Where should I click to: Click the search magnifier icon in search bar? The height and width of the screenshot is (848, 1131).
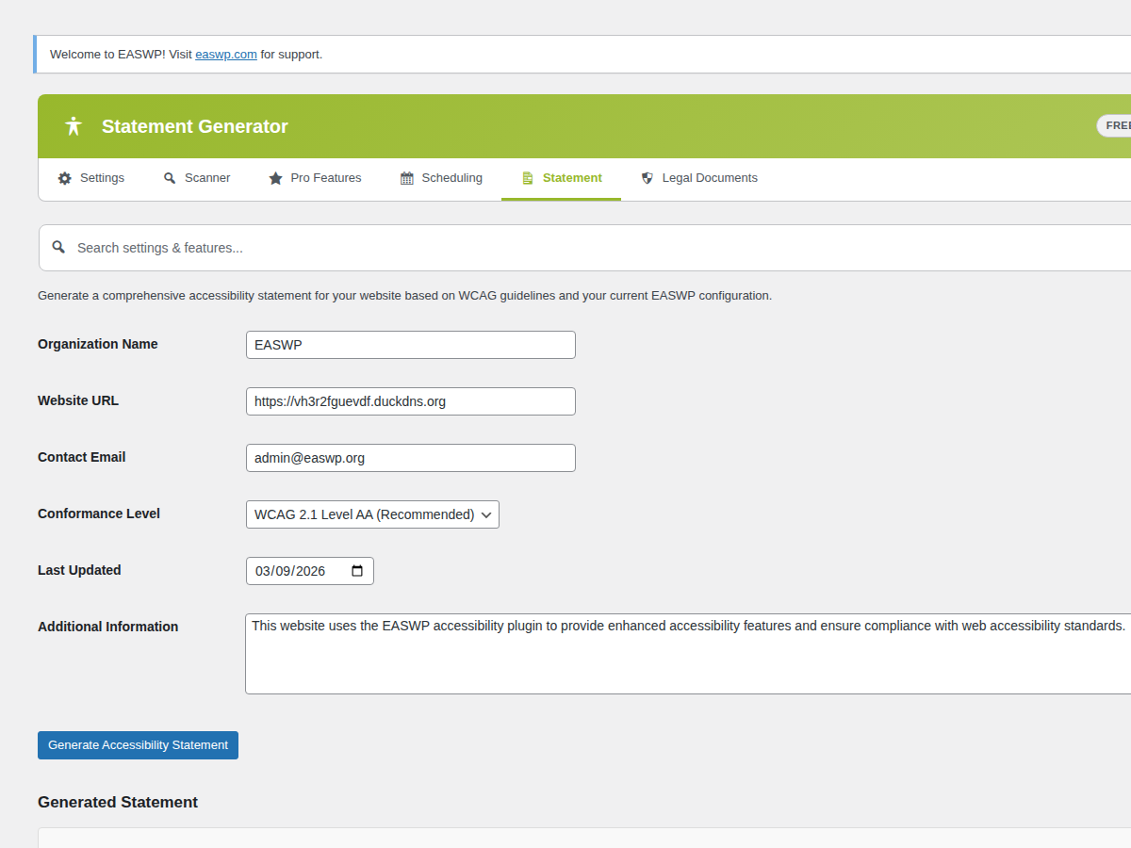[x=58, y=247]
